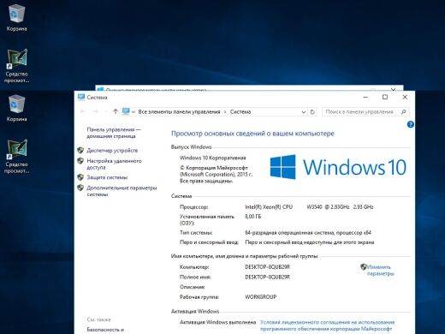445x334 pixels.
Task: Click shield icon beside Дополнительные параметры системы
Action: (x=80, y=188)
